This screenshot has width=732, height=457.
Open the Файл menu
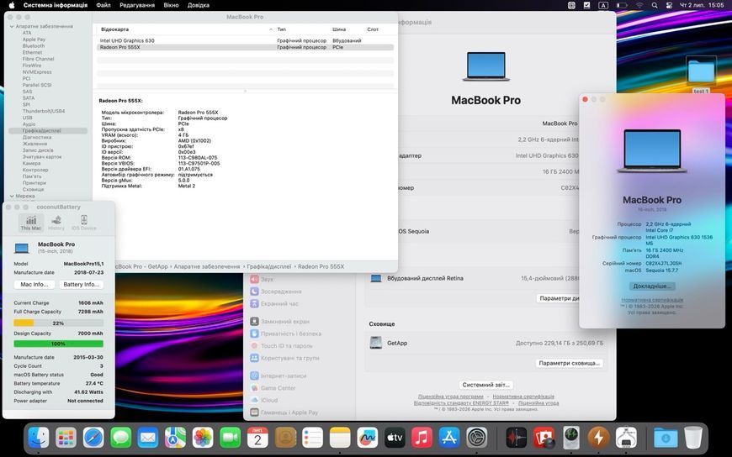(103, 5)
